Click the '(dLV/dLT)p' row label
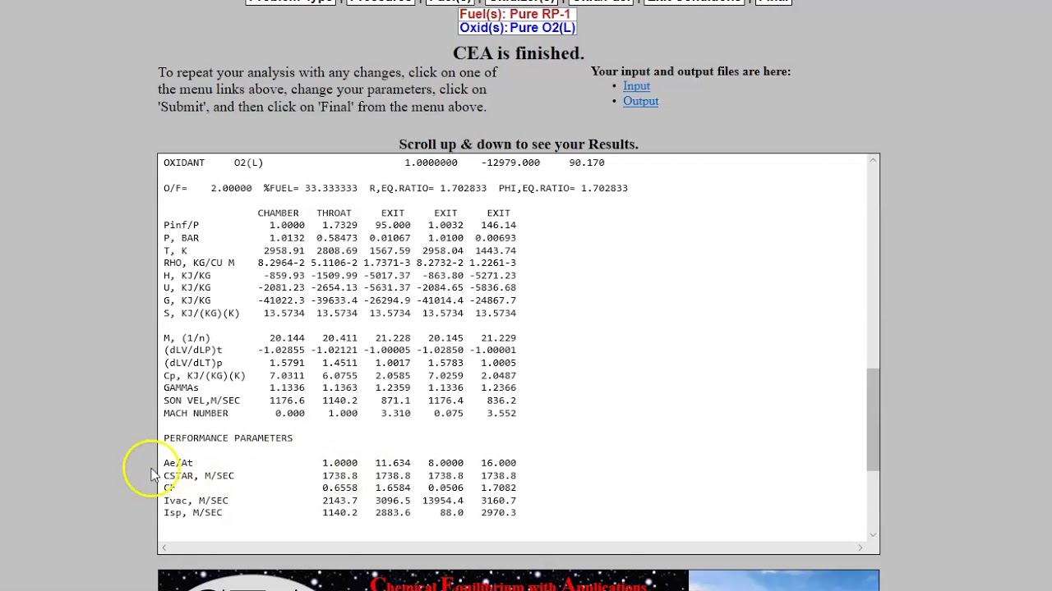The image size is (1052, 591). (192, 363)
